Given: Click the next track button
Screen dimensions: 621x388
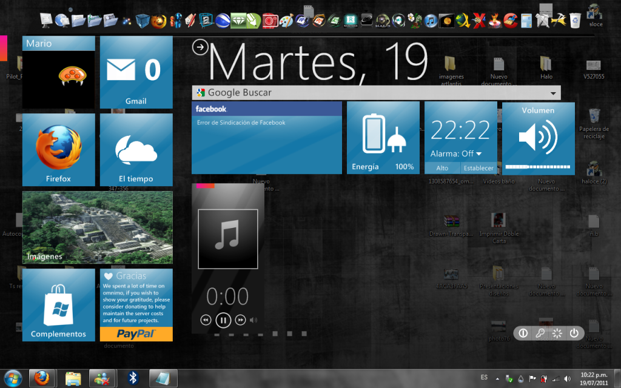Looking at the screenshot, I should point(240,320).
